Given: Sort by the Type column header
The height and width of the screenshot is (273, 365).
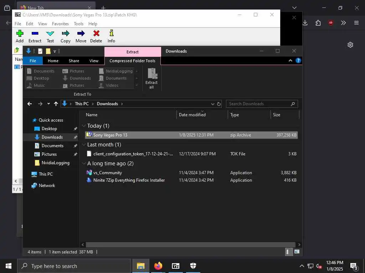Looking at the screenshot, I should click(x=235, y=115).
